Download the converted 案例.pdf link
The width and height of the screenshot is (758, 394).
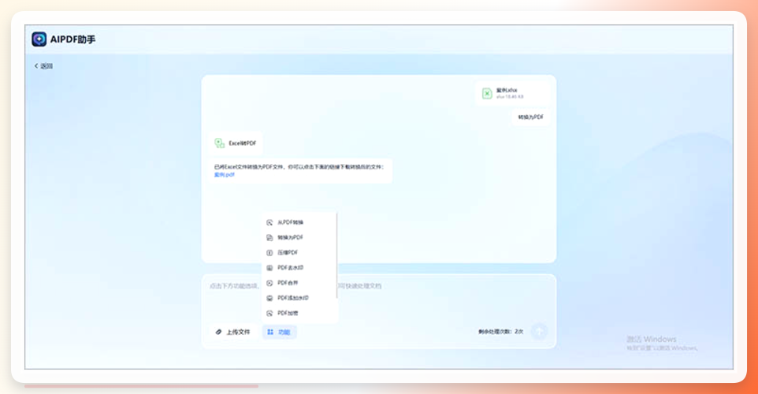pos(225,175)
